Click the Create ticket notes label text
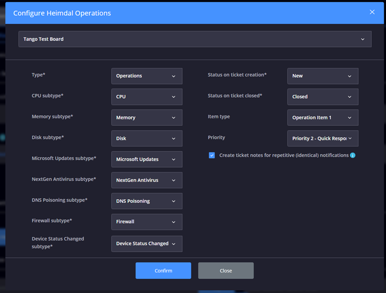This screenshot has height=293, width=386. click(x=284, y=155)
